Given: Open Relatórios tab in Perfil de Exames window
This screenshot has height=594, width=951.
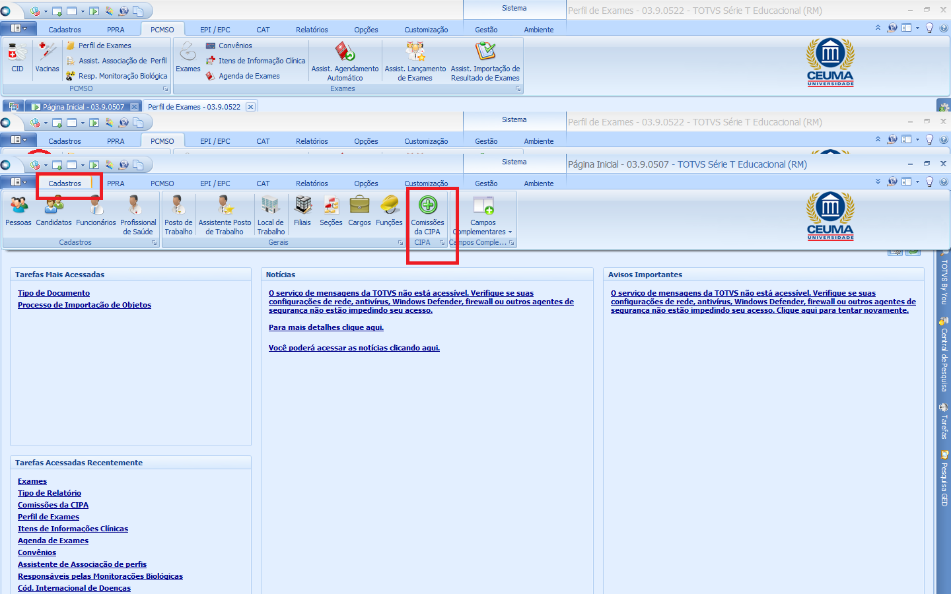Looking at the screenshot, I should (x=312, y=30).
